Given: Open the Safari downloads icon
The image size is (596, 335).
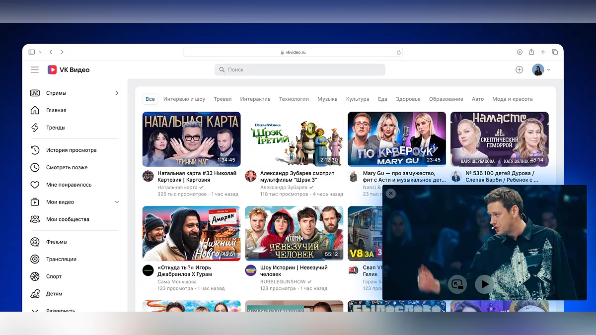Looking at the screenshot, I should click(520, 52).
